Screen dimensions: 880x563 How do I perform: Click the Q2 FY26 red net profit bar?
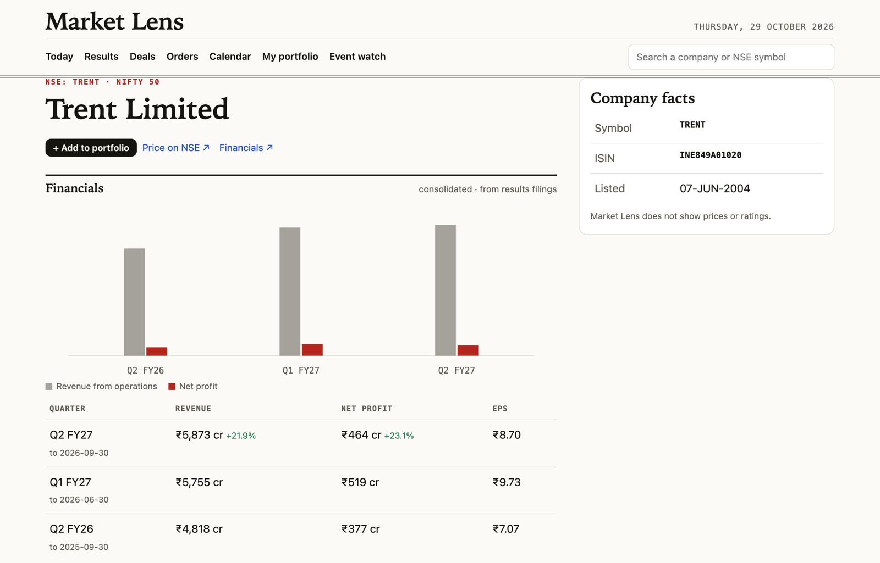click(x=157, y=352)
